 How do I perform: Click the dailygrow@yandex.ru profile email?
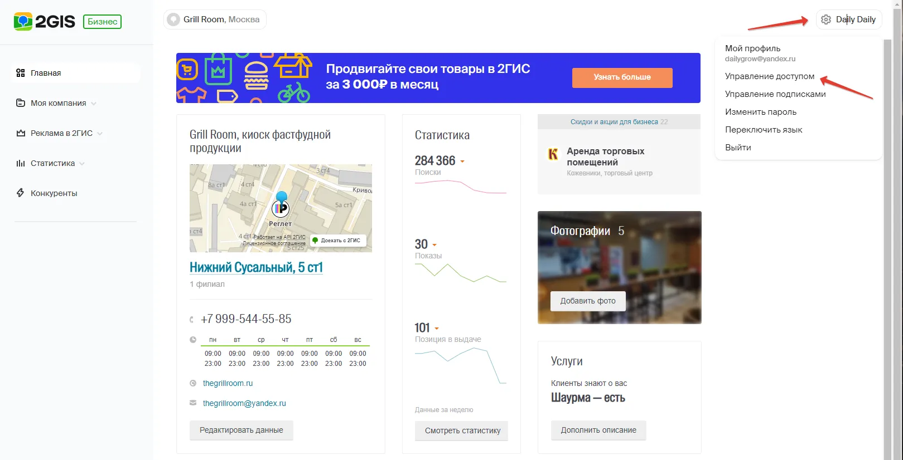click(x=760, y=59)
